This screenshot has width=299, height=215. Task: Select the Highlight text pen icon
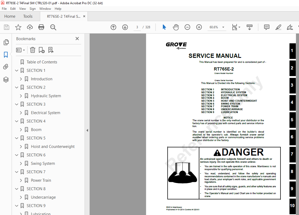278,27
